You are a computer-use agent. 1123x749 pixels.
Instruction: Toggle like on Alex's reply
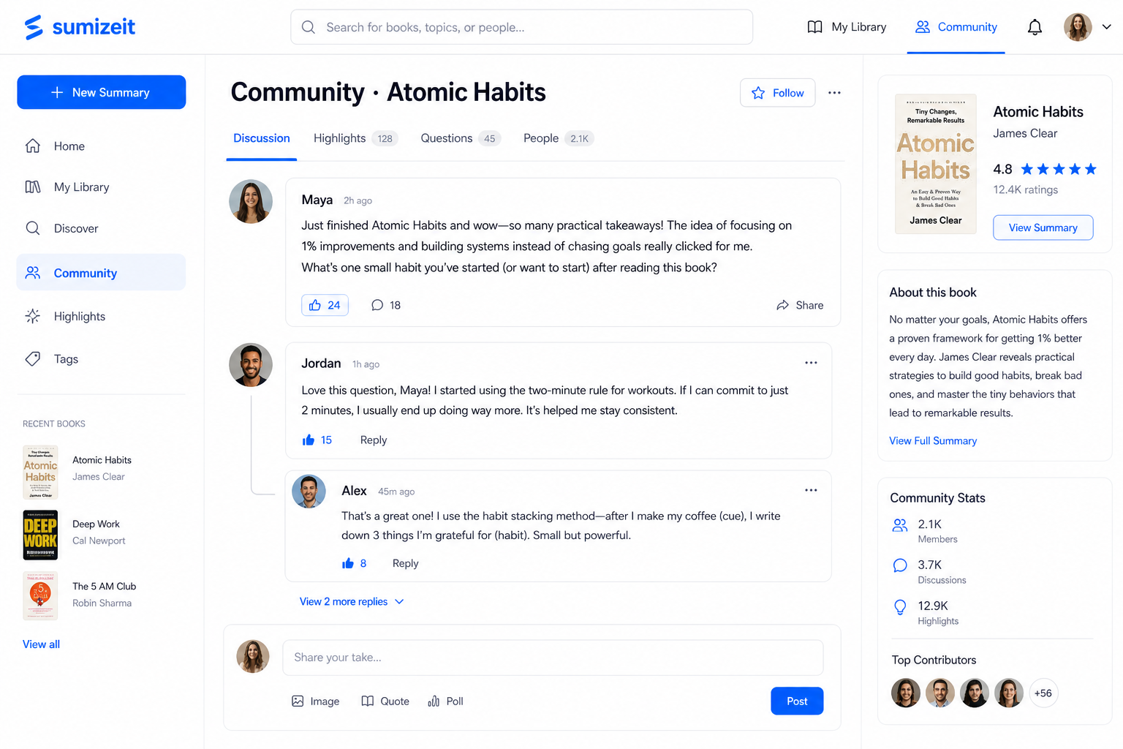354,563
